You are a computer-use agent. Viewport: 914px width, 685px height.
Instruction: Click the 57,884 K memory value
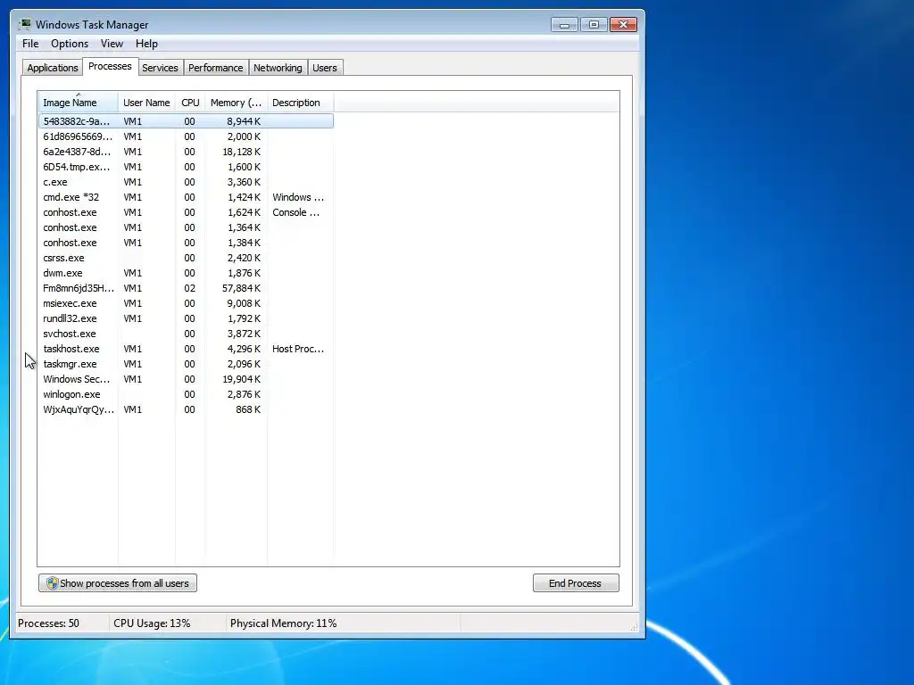(x=241, y=288)
